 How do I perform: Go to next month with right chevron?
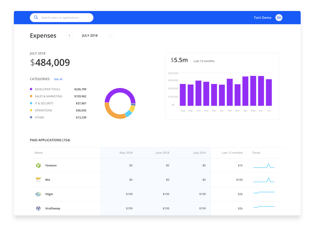110,36
